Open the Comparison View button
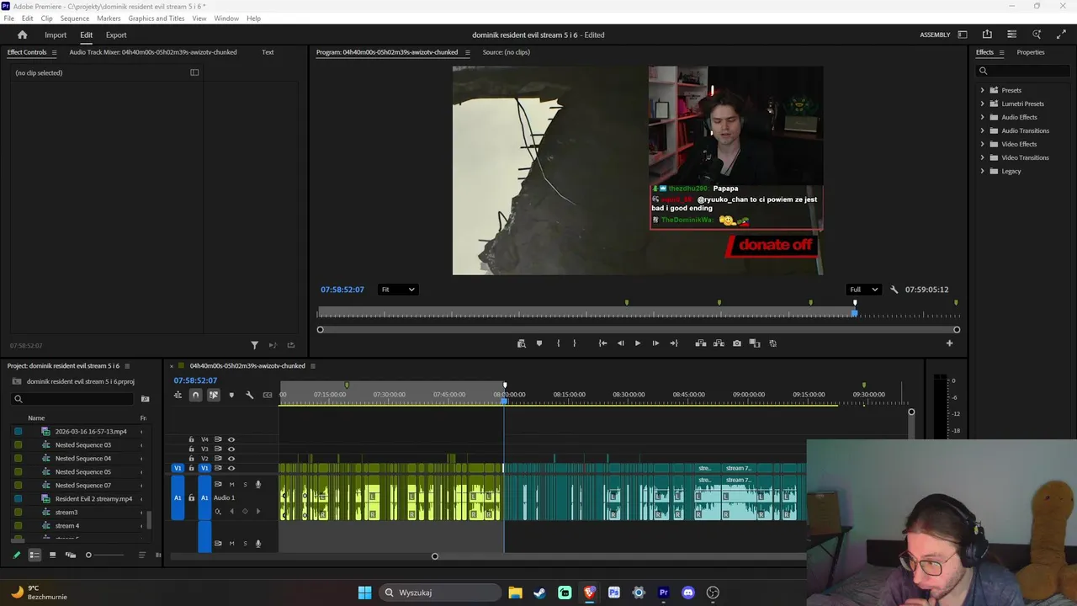The width and height of the screenshot is (1077, 606). tap(755, 343)
